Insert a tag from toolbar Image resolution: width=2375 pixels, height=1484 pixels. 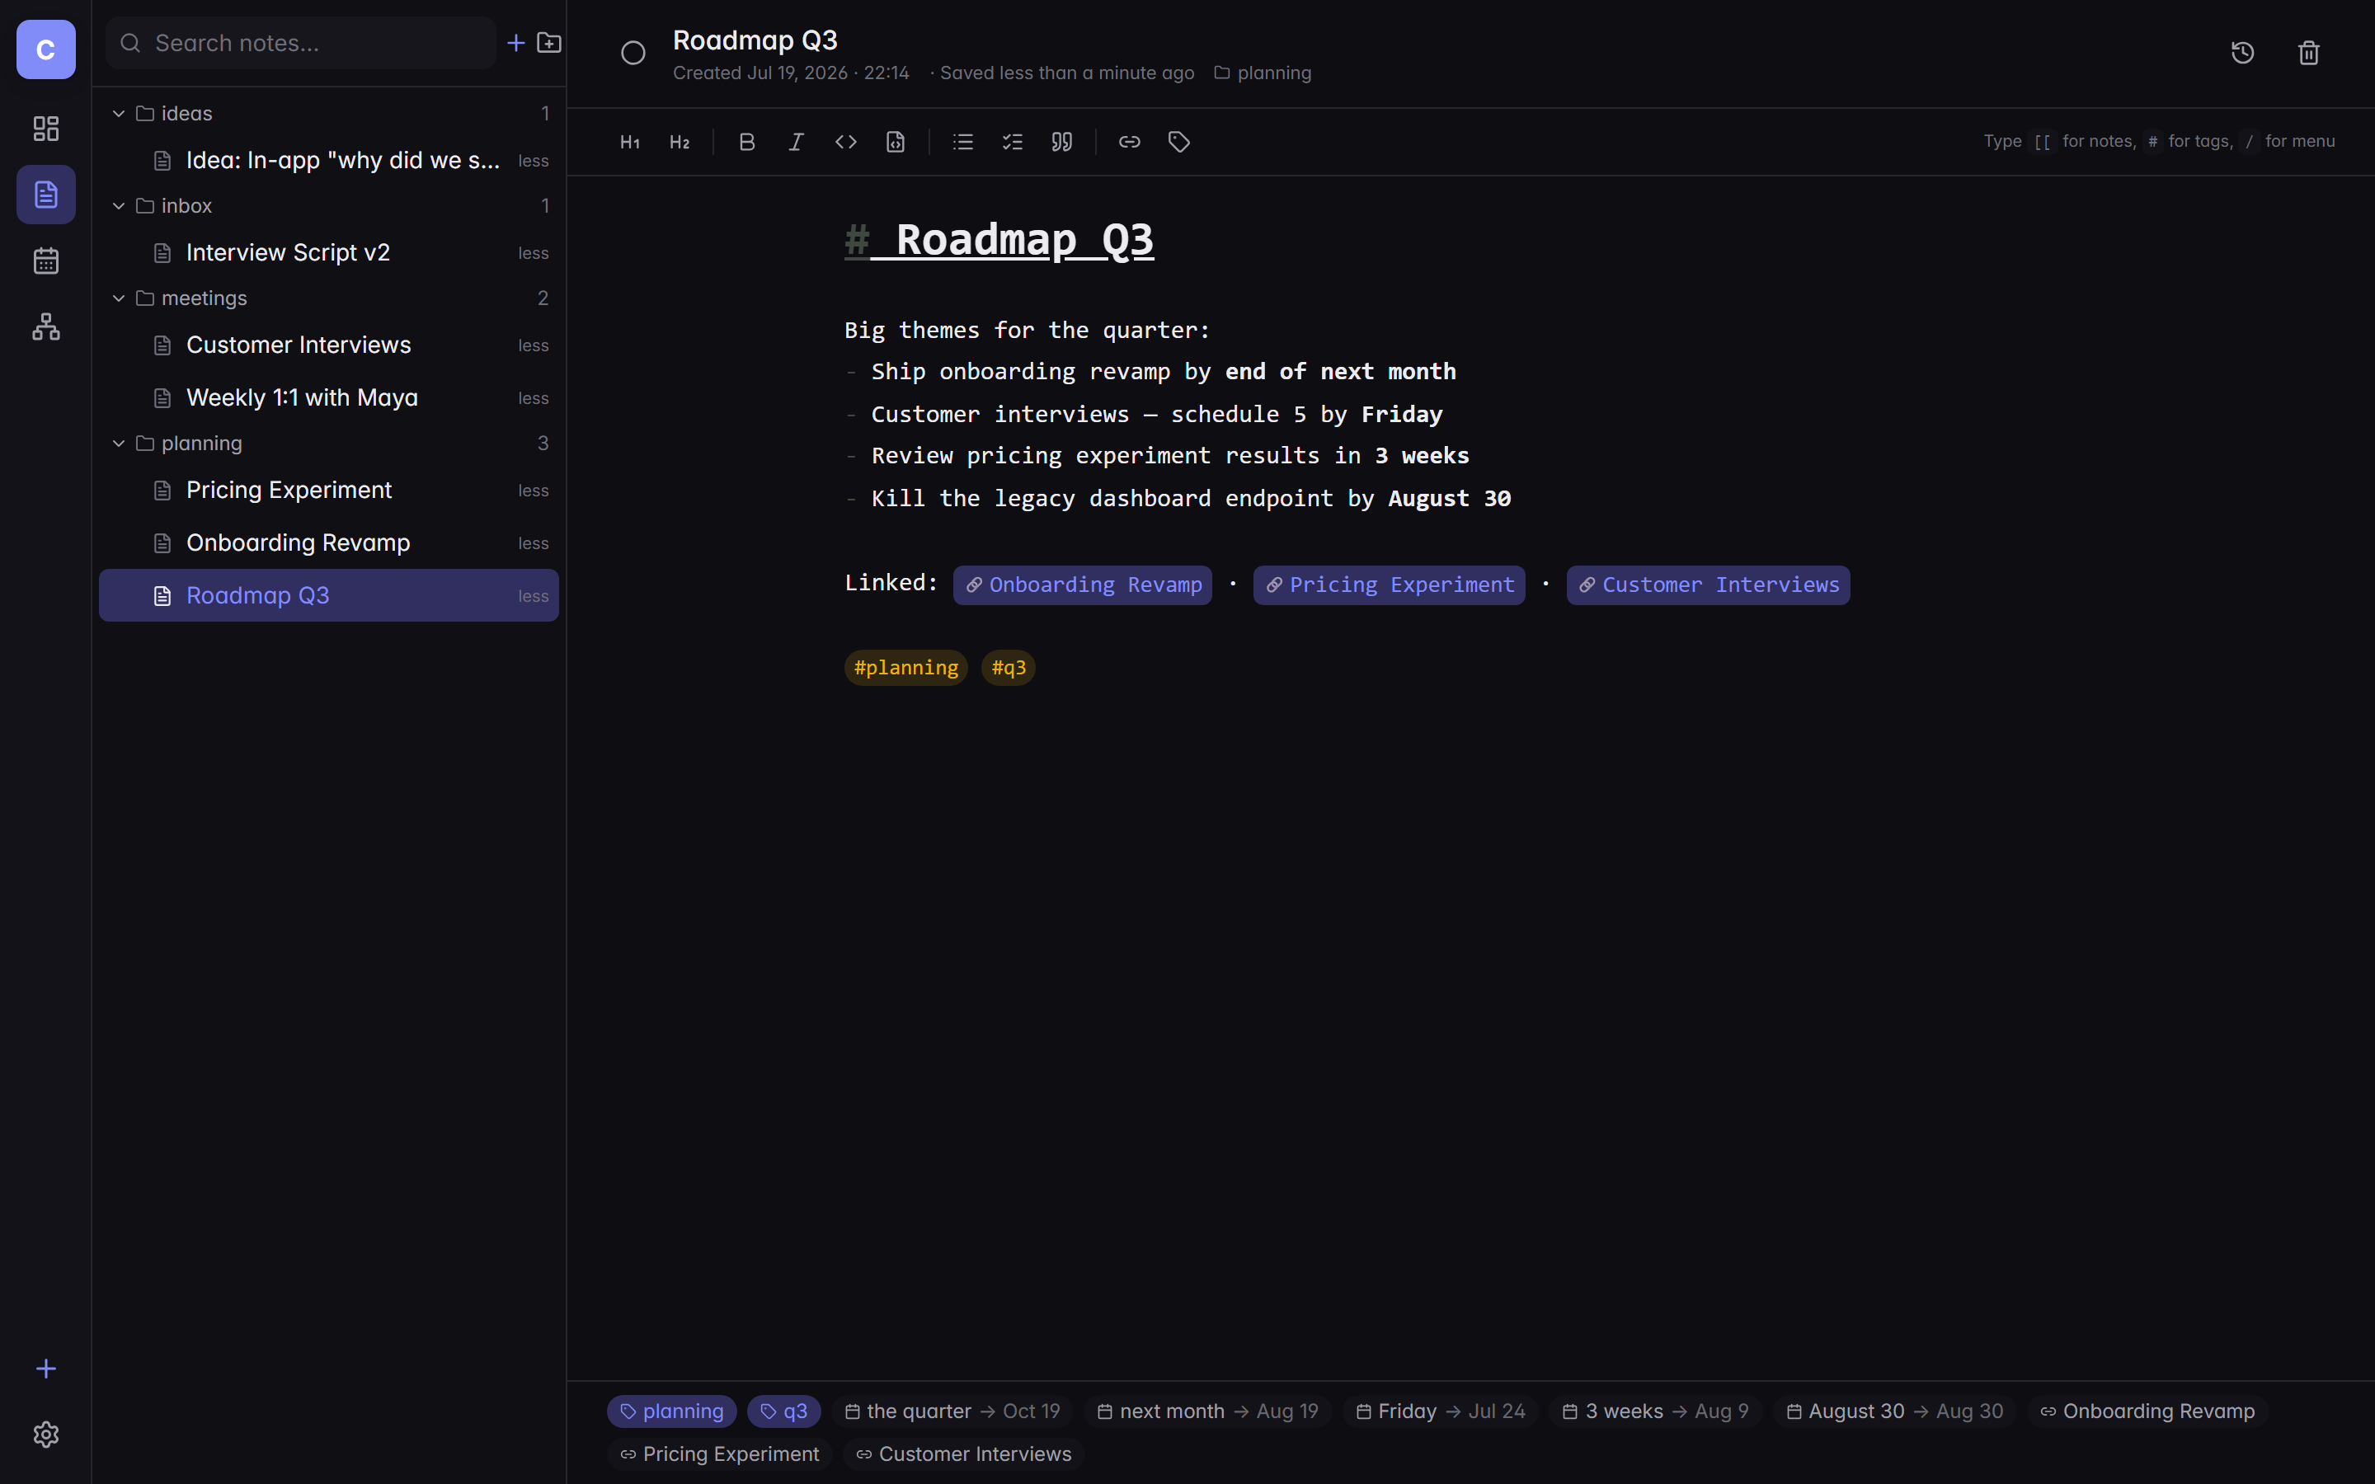click(x=1178, y=143)
